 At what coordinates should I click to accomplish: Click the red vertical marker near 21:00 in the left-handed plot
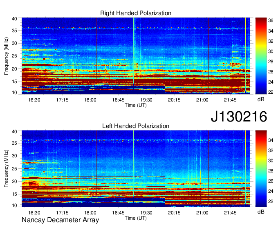[x=208, y=168]
